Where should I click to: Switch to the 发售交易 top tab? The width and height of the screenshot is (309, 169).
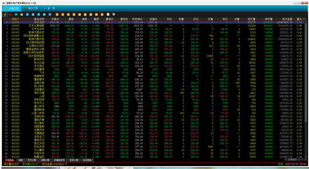(12, 8)
